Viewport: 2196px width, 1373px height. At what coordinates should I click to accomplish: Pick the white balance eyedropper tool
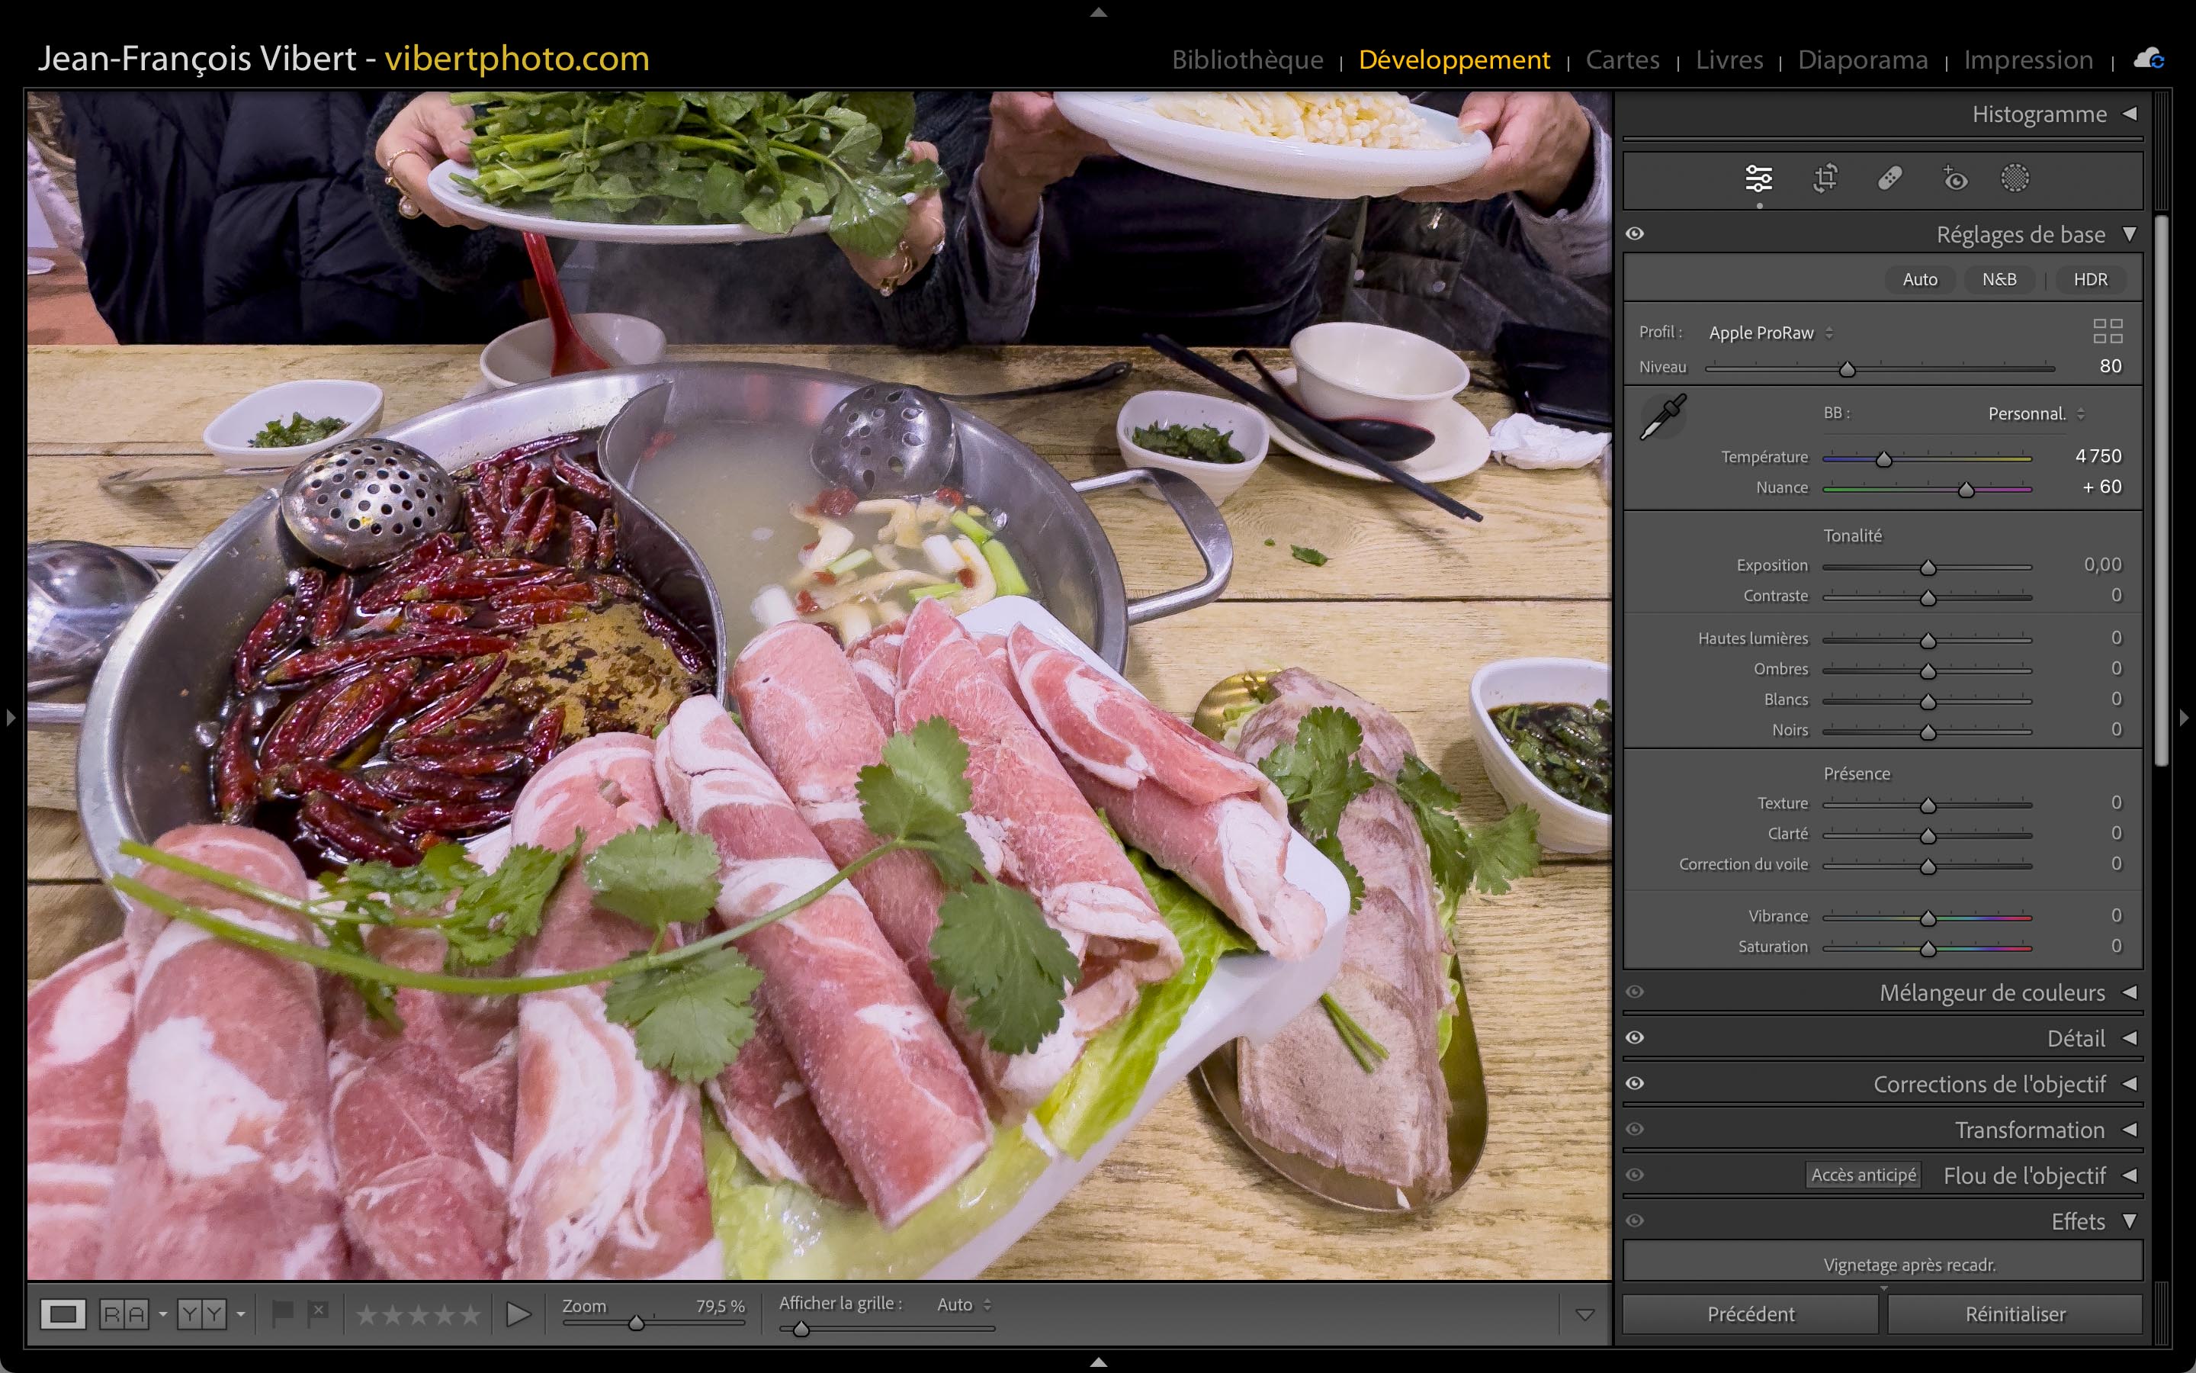click(1662, 416)
